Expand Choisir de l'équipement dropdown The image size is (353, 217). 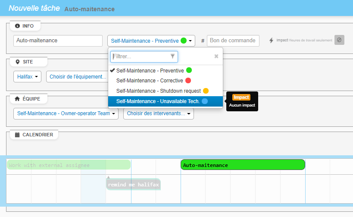(78, 77)
